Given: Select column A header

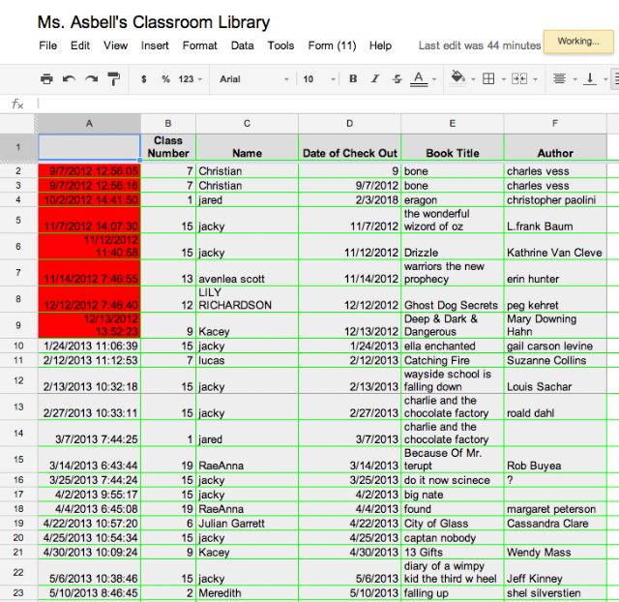Looking at the screenshot, I should click(89, 124).
